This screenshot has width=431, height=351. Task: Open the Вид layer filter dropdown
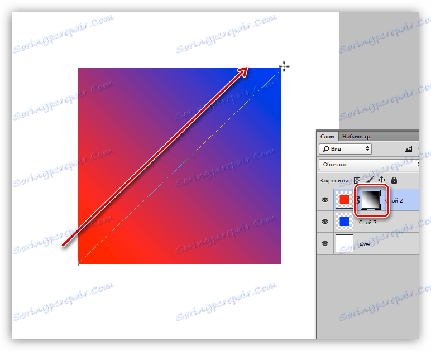coord(346,149)
